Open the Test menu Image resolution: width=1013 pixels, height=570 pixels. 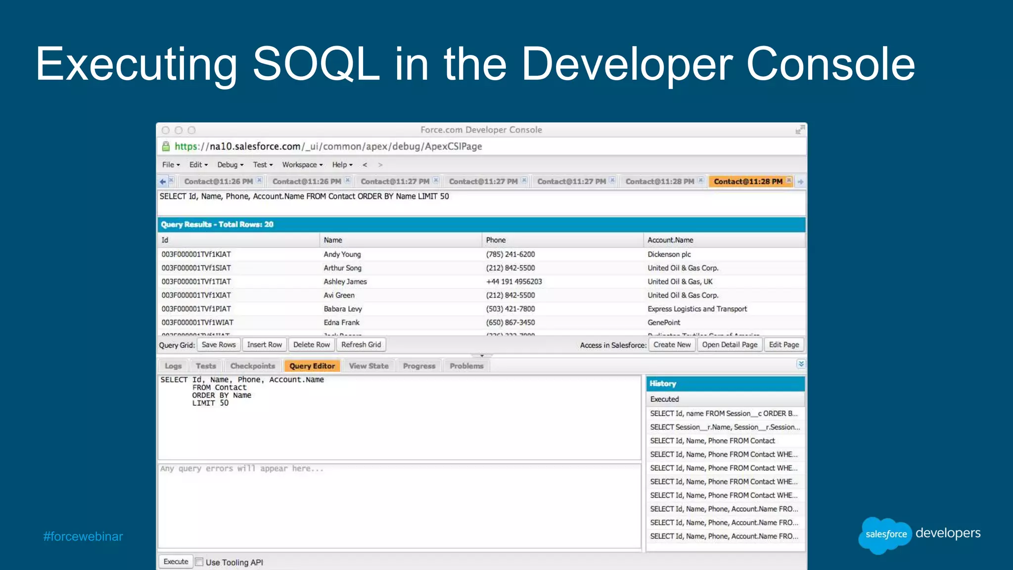pyautogui.click(x=263, y=165)
